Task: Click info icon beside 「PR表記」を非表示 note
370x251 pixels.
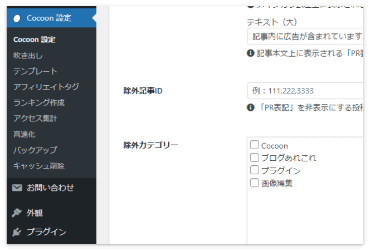Action: [x=251, y=107]
